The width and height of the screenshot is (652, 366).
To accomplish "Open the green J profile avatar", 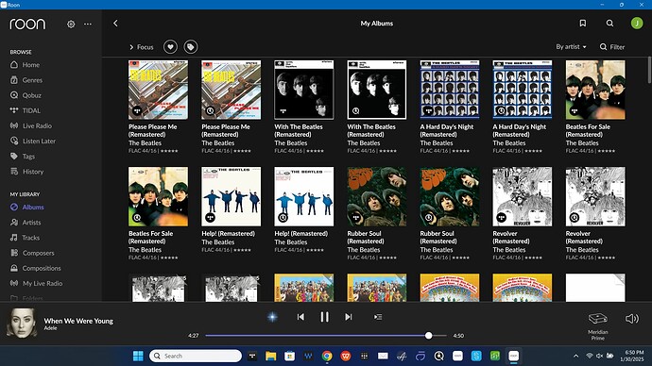I will 637,24.
